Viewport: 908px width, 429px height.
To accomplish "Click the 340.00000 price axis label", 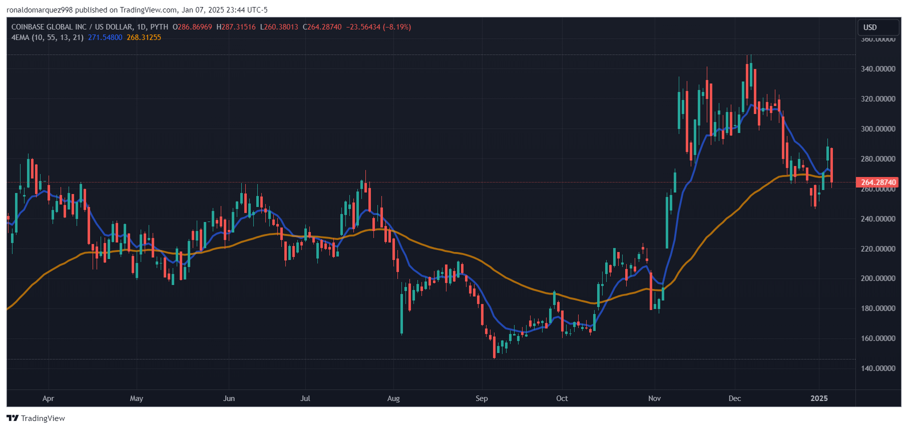I will click(x=878, y=69).
